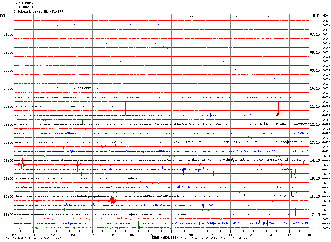Click the 10:15 UTC row label

pyautogui.click(x=315, y=88)
